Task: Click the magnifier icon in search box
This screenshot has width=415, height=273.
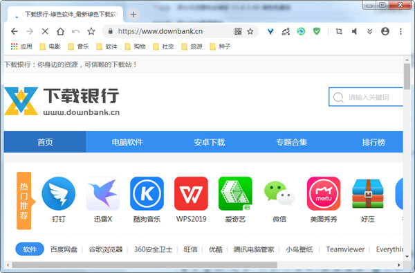Action: tap(338, 97)
